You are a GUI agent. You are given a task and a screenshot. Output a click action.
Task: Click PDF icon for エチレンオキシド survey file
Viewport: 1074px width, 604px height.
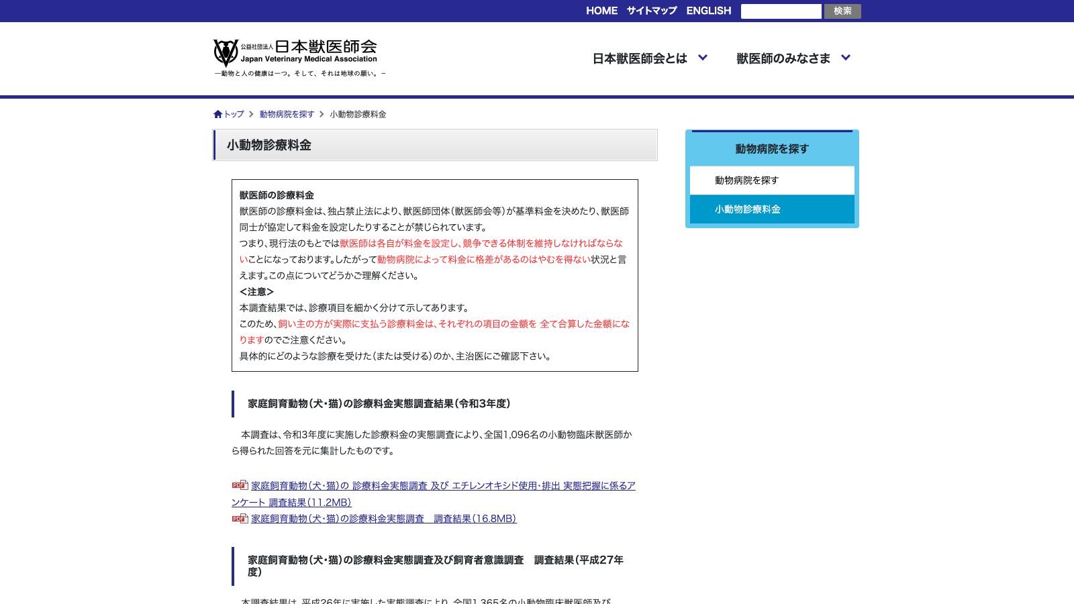[x=240, y=485]
